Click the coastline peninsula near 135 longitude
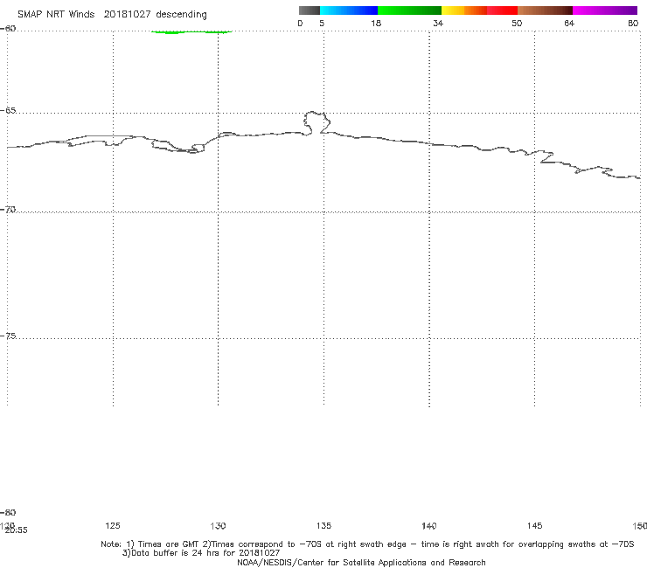647x568 pixels. (x=317, y=122)
